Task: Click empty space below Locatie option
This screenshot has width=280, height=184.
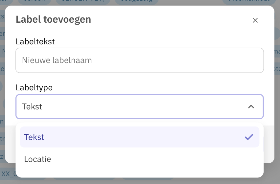Action: (x=139, y=173)
